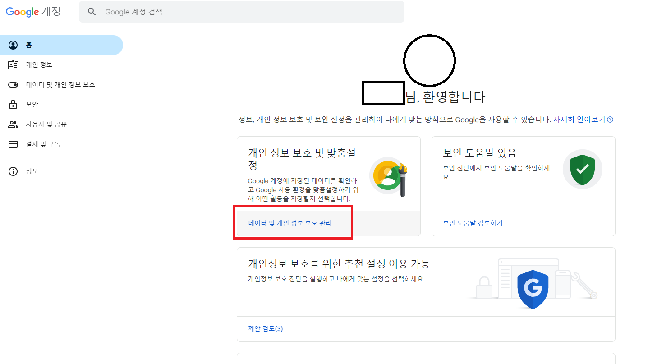Image resolution: width=657 pixels, height=364 pixels.
Task: Click the 정보 info circle icon
Action: click(13, 171)
